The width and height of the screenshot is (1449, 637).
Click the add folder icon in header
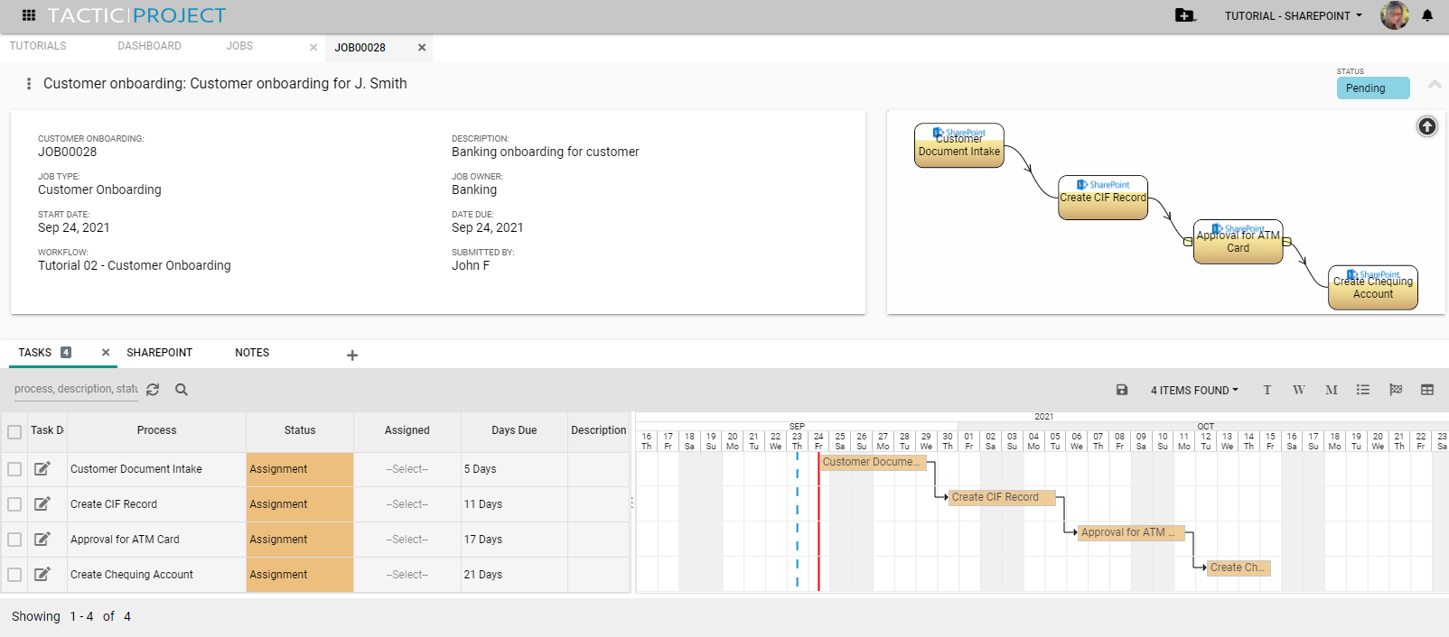[x=1184, y=15]
